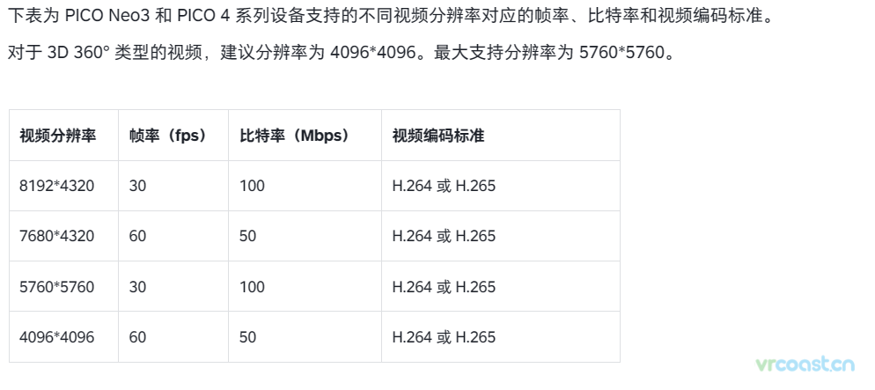Click the 100 Mbps cell for 5760*5760
Screen dimensions: 875x390
(x=305, y=286)
